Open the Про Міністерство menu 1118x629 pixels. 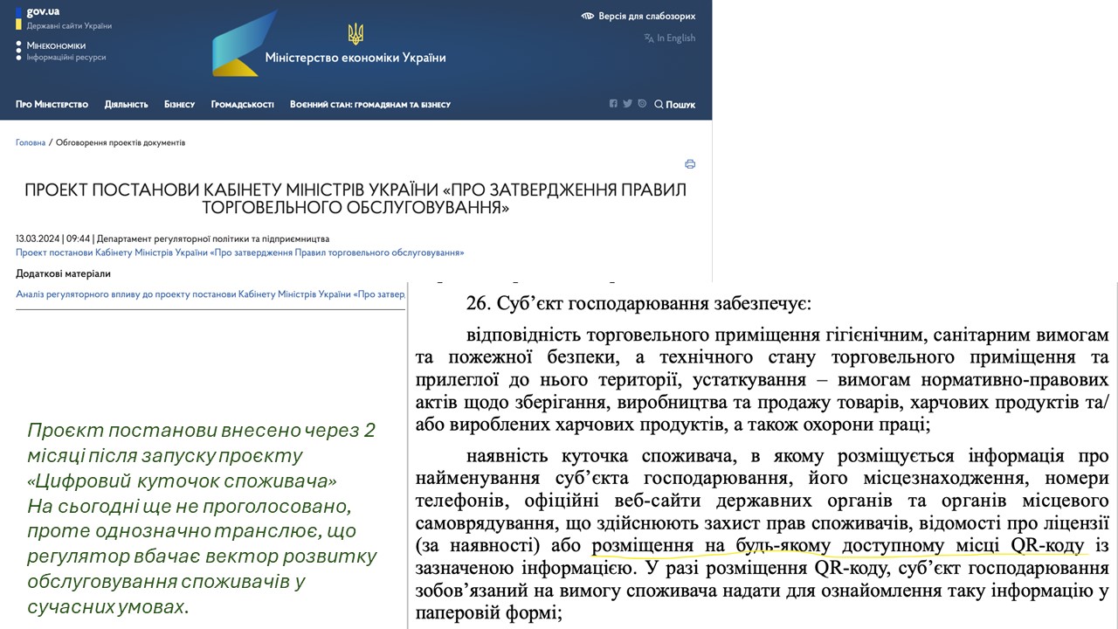tap(52, 104)
